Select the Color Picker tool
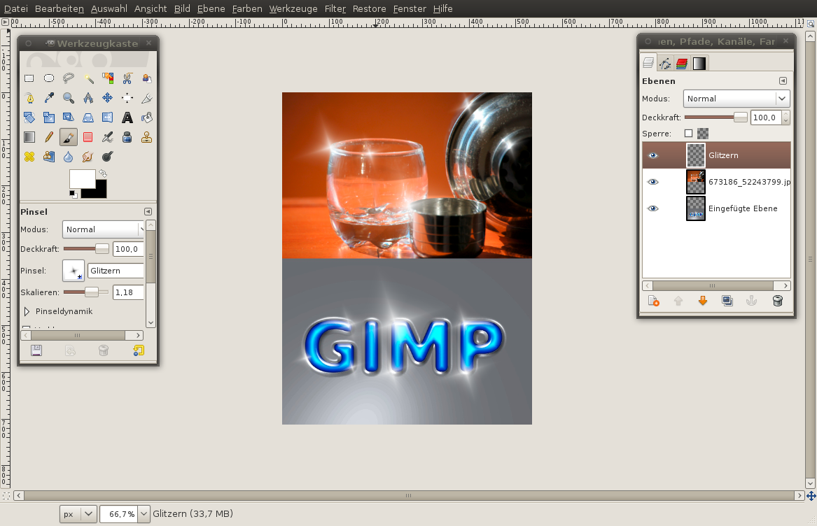Image resolution: width=817 pixels, height=526 pixels. click(x=49, y=98)
